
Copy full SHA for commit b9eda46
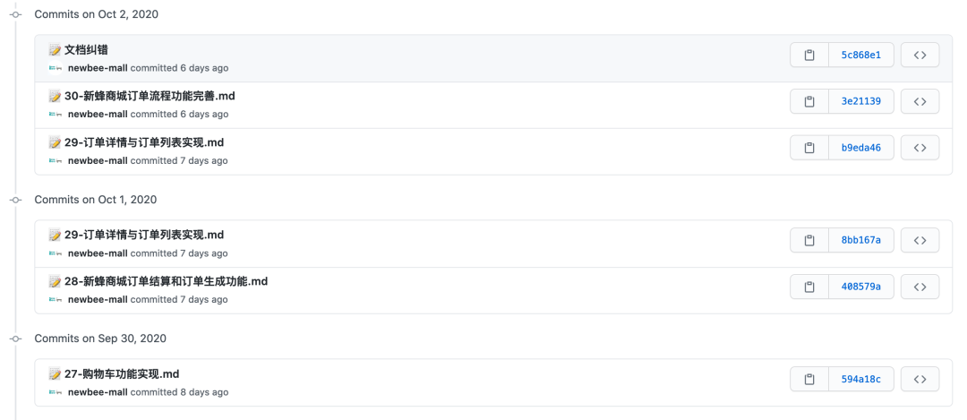(809, 148)
